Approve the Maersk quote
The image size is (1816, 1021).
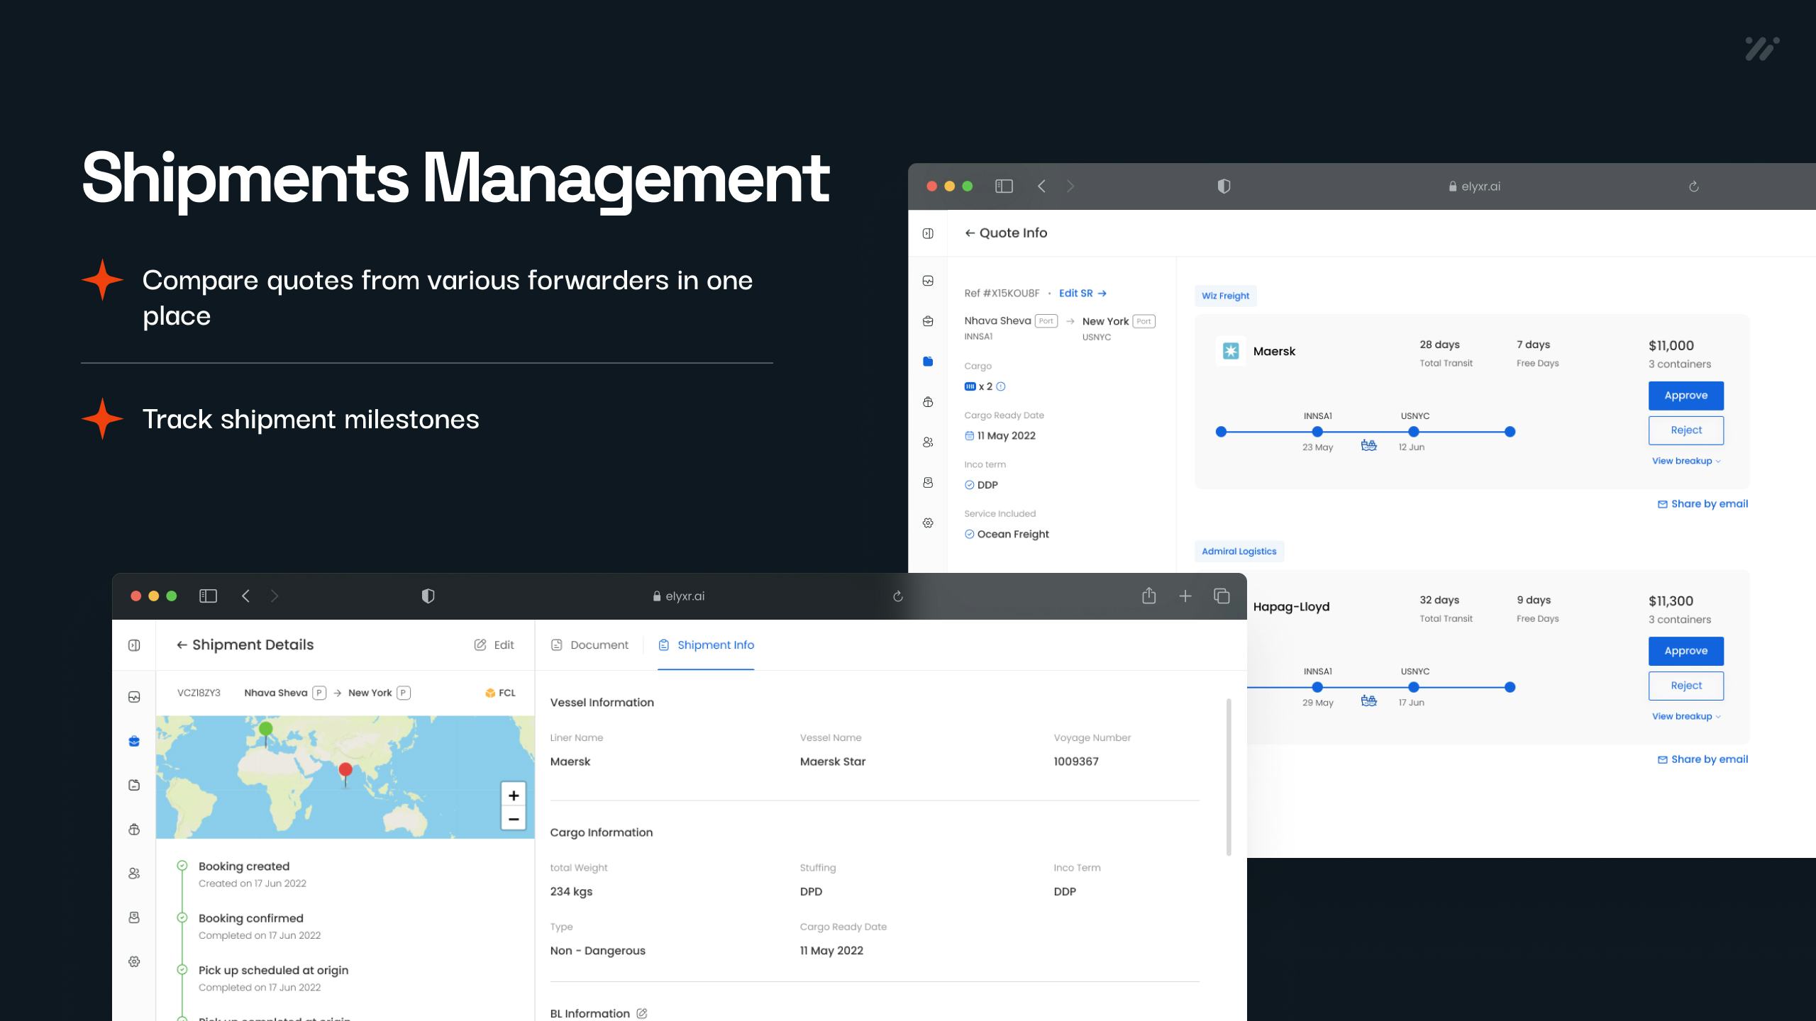click(x=1686, y=395)
